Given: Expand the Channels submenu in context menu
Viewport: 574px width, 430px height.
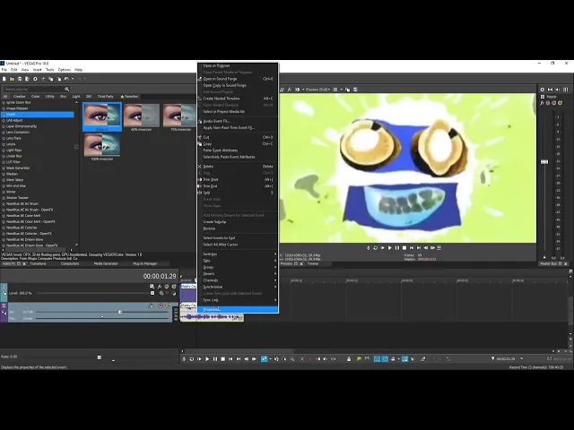Looking at the screenshot, I should 237,280.
